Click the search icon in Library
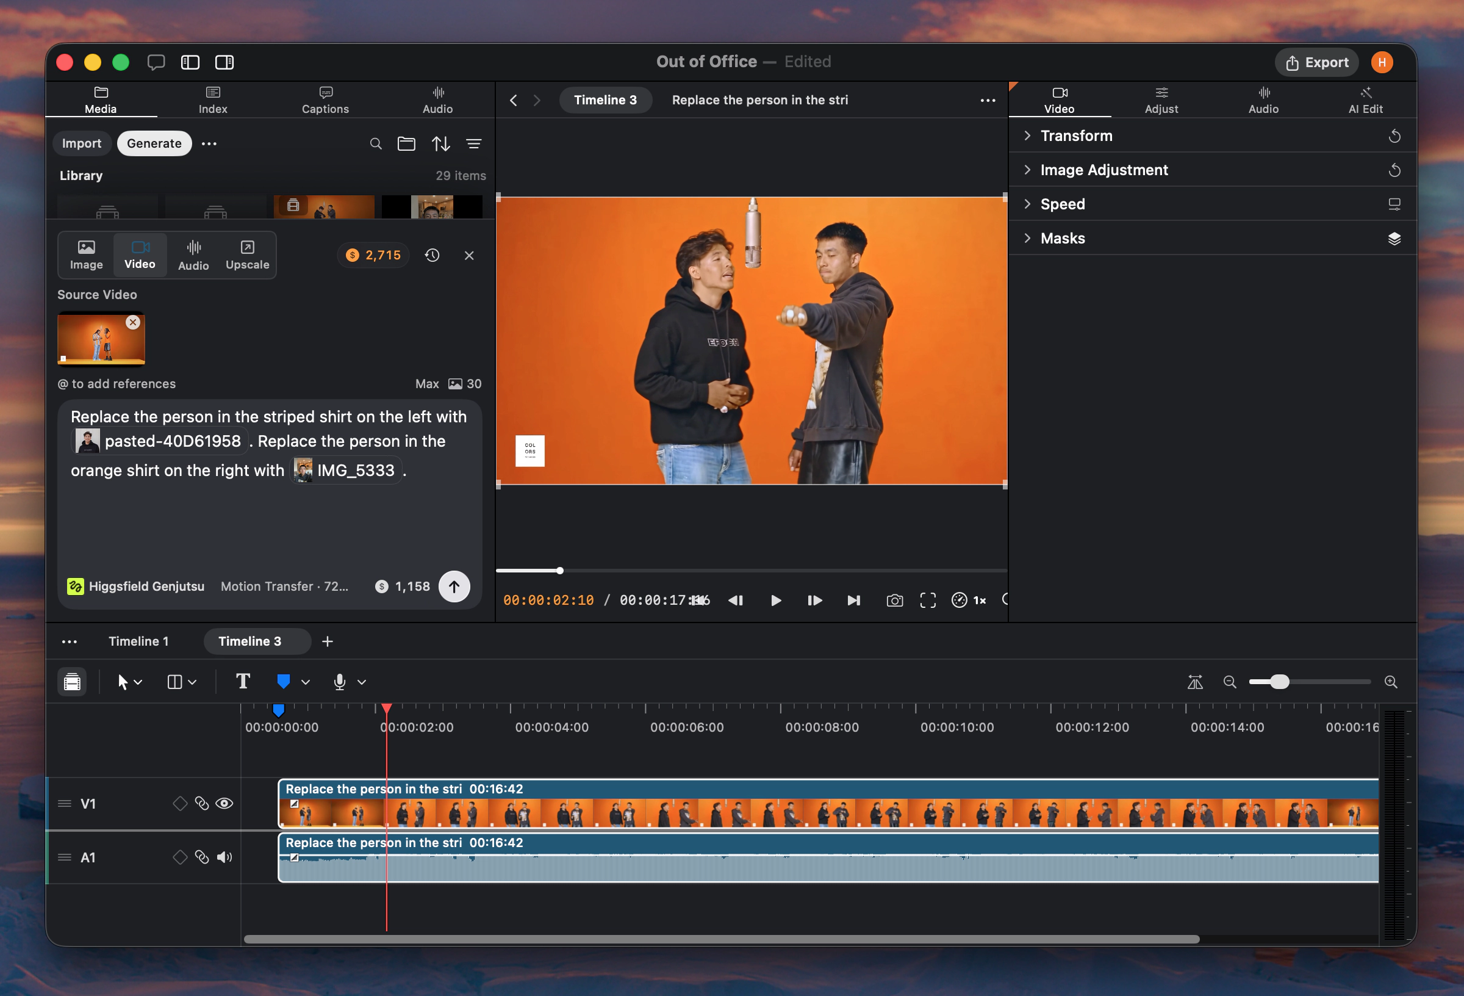This screenshot has height=996, width=1464. point(375,144)
